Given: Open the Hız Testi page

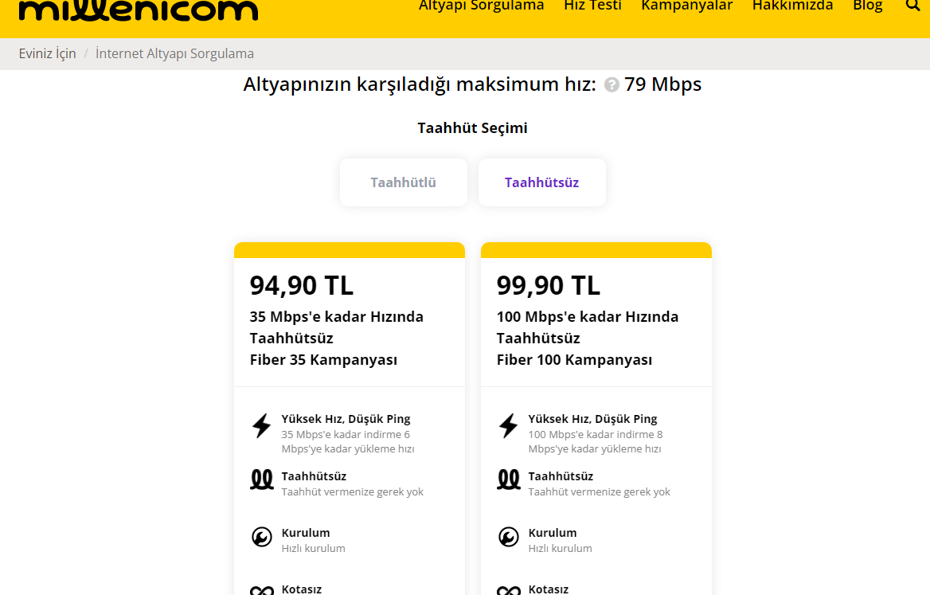Looking at the screenshot, I should click(x=592, y=6).
